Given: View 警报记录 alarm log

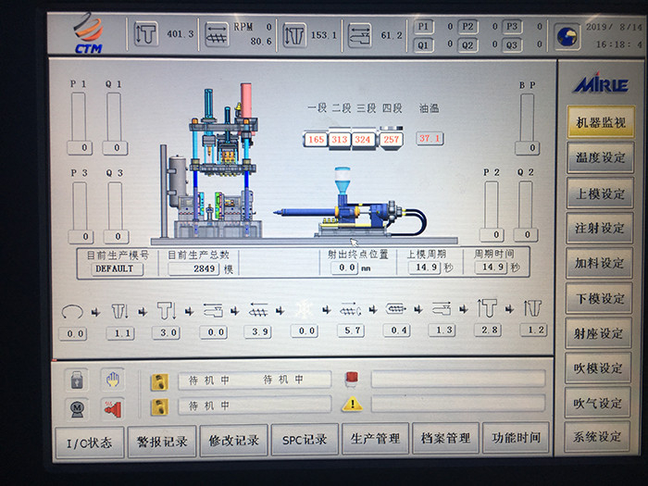Looking at the screenshot, I should point(162,442).
